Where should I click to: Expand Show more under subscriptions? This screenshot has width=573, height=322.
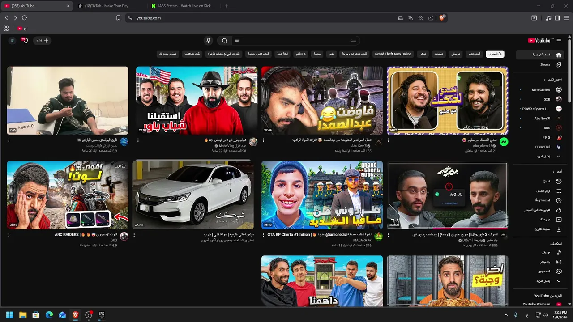(549, 157)
